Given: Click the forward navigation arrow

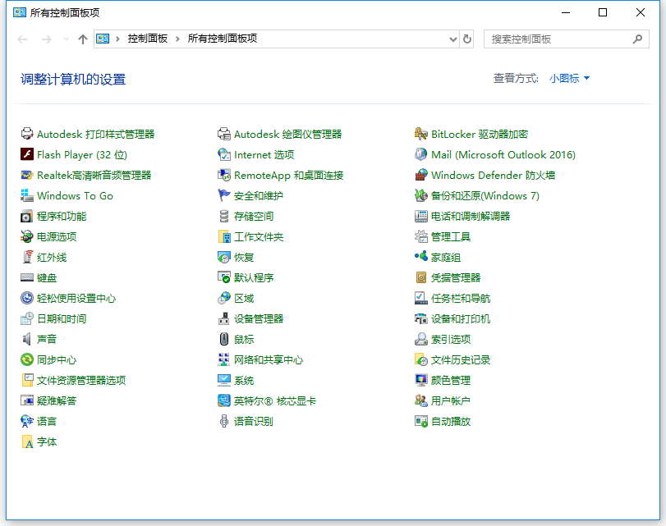Looking at the screenshot, I should coord(47,39).
